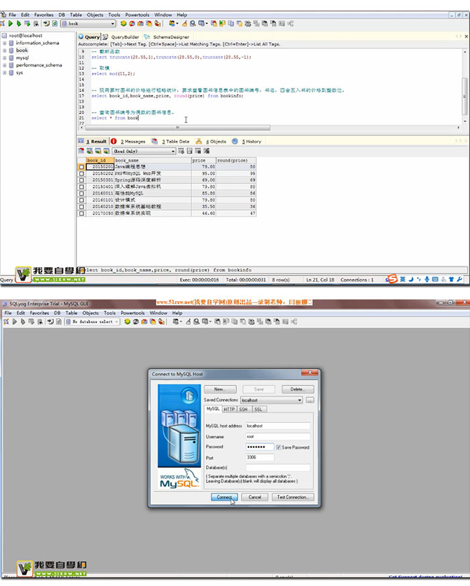Click the New Connection icon in lower SQLyog window

coord(6,322)
